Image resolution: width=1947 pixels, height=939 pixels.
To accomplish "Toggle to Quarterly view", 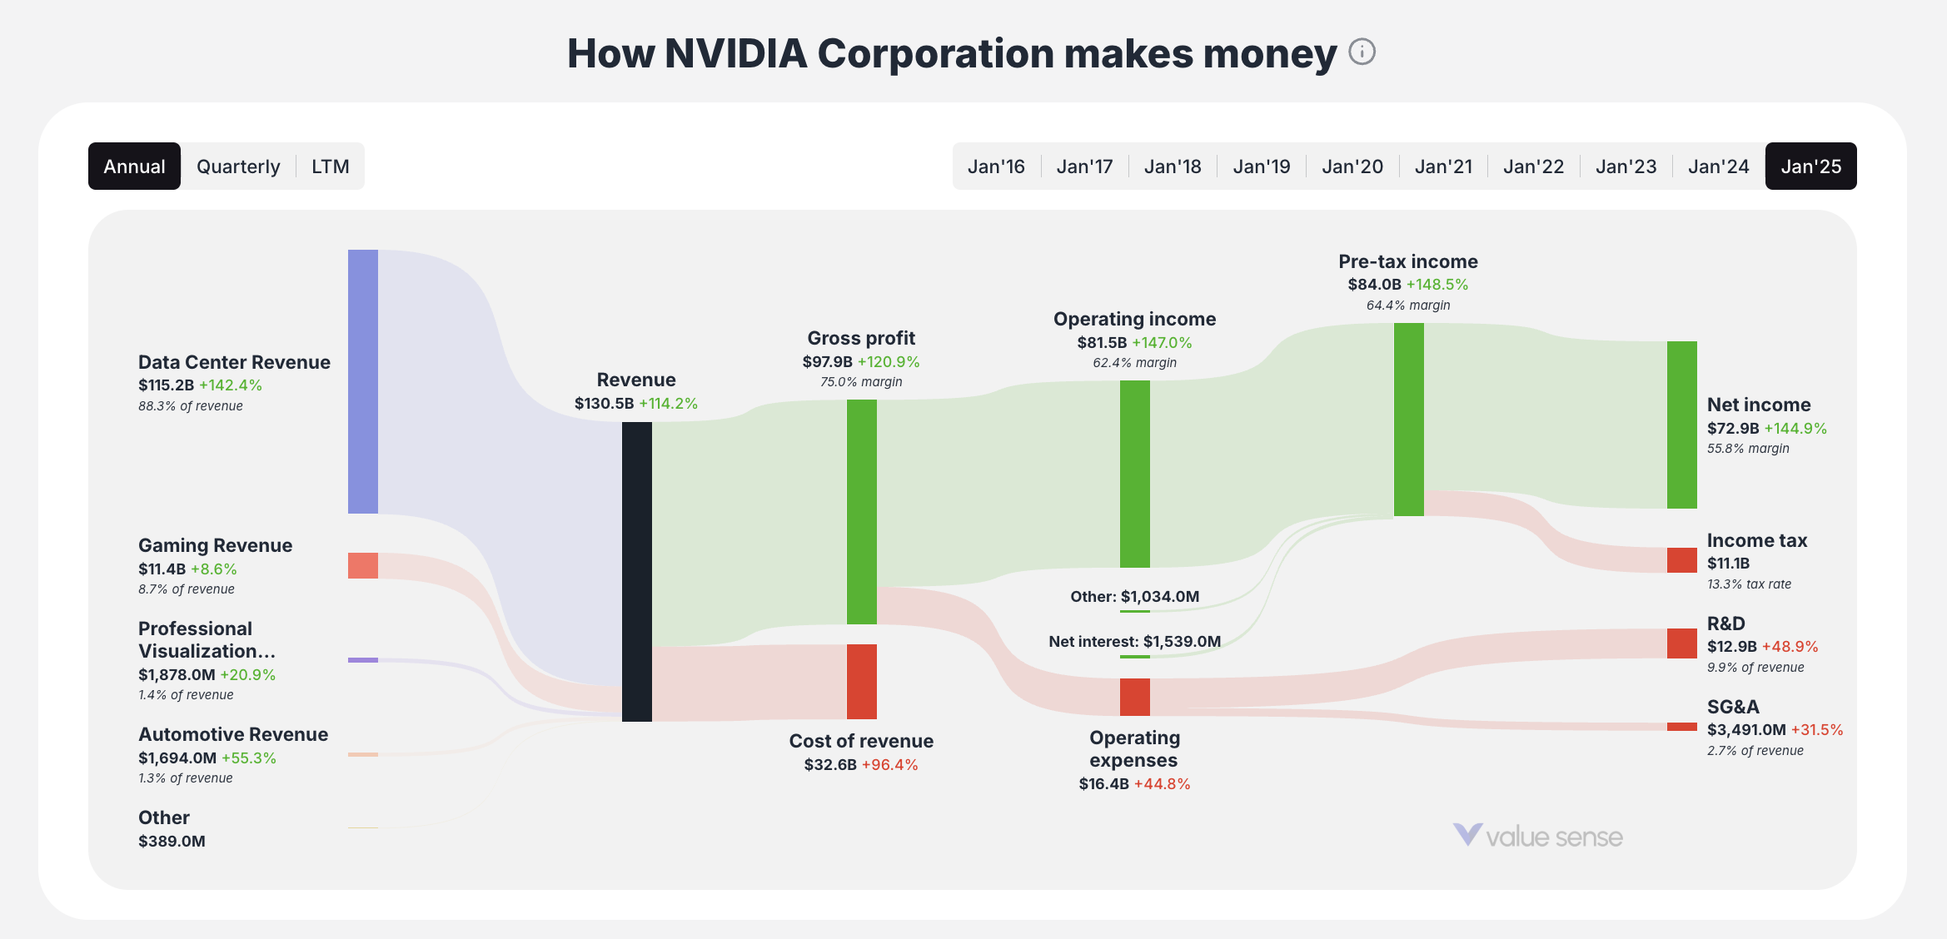I will pos(237,166).
